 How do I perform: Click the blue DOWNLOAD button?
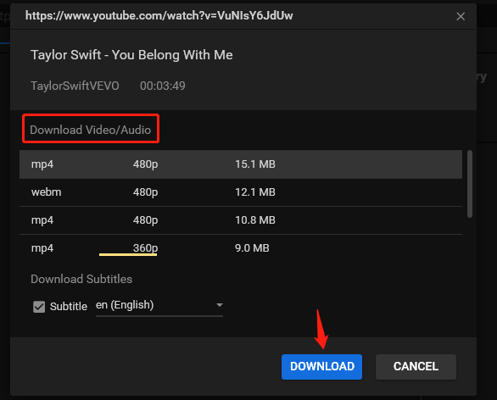321,366
